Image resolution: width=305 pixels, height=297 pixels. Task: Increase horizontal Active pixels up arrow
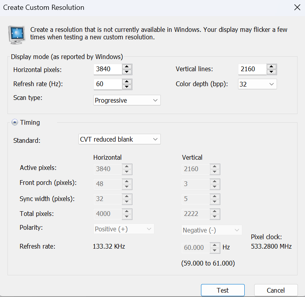127,166
